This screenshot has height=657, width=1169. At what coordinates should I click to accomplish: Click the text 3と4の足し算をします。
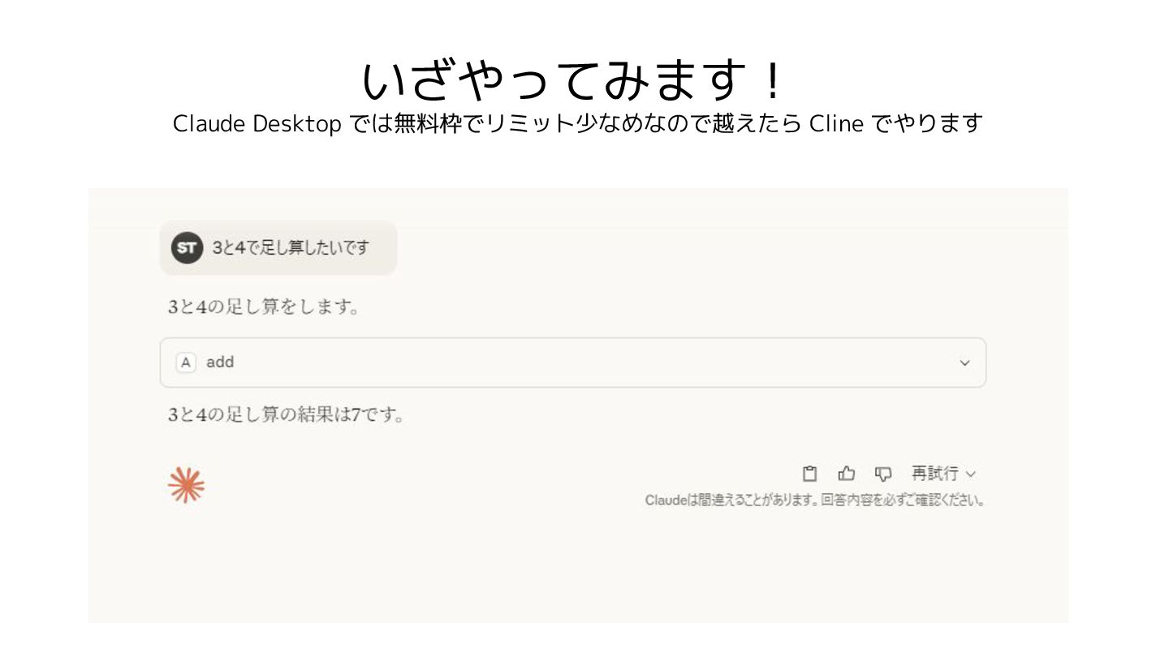264,307
